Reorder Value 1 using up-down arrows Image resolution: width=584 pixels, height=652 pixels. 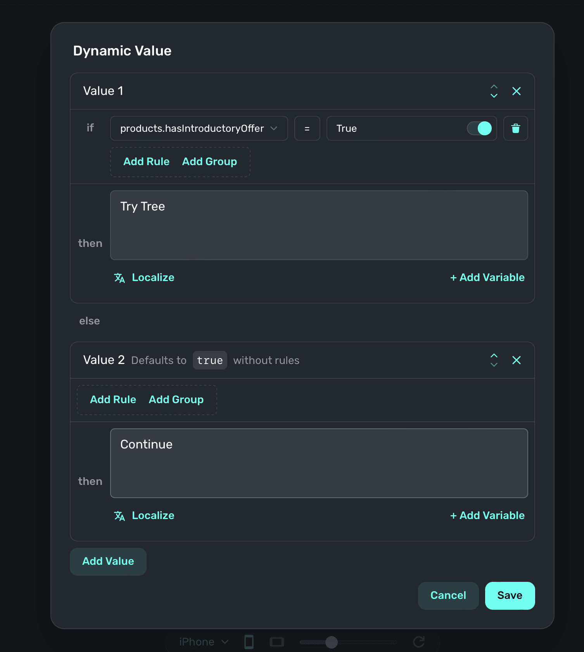(x=494, y=91)
